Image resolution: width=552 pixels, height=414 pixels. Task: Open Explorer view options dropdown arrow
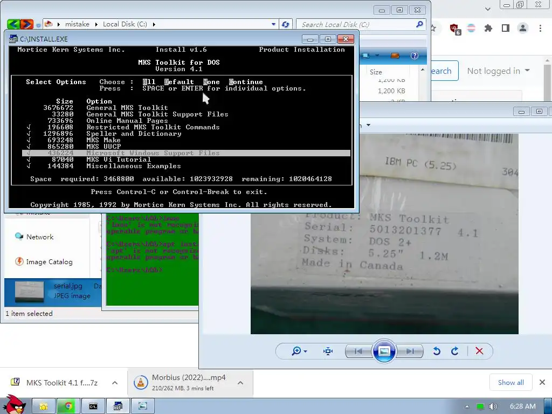[x=377, y=56]
